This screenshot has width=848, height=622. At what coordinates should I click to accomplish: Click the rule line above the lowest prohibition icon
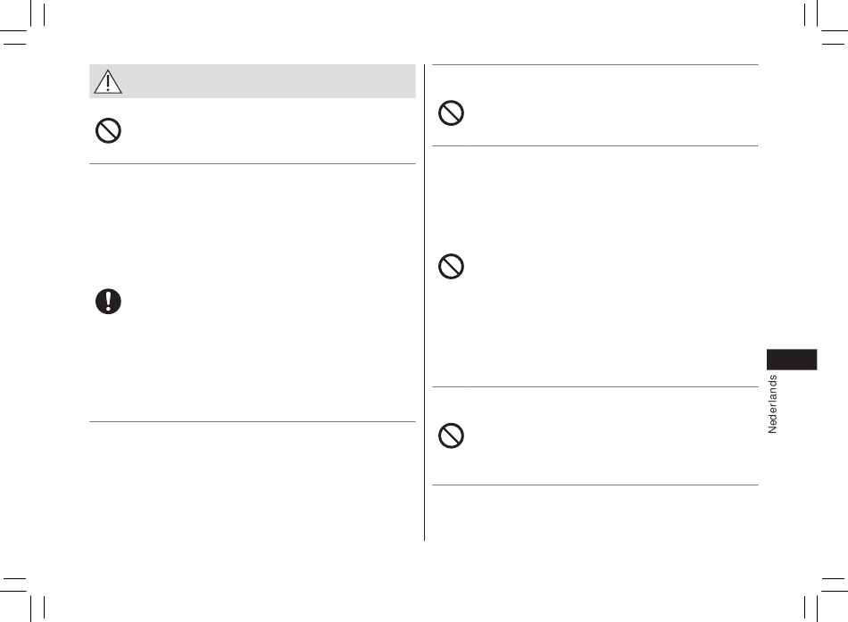[x=595, y=386]
